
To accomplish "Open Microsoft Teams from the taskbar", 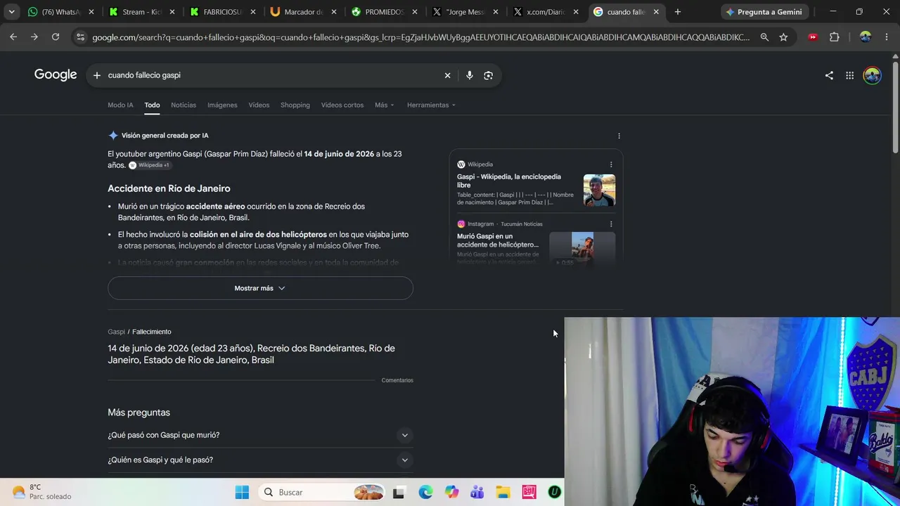I will click(477, 493).
